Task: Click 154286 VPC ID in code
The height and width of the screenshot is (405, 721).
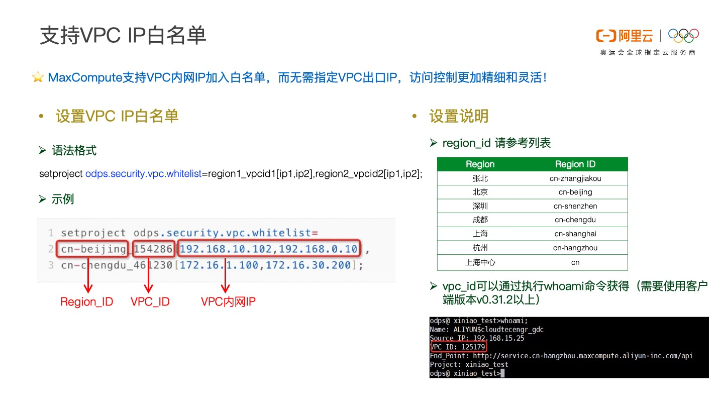Action: pos(154,249)
